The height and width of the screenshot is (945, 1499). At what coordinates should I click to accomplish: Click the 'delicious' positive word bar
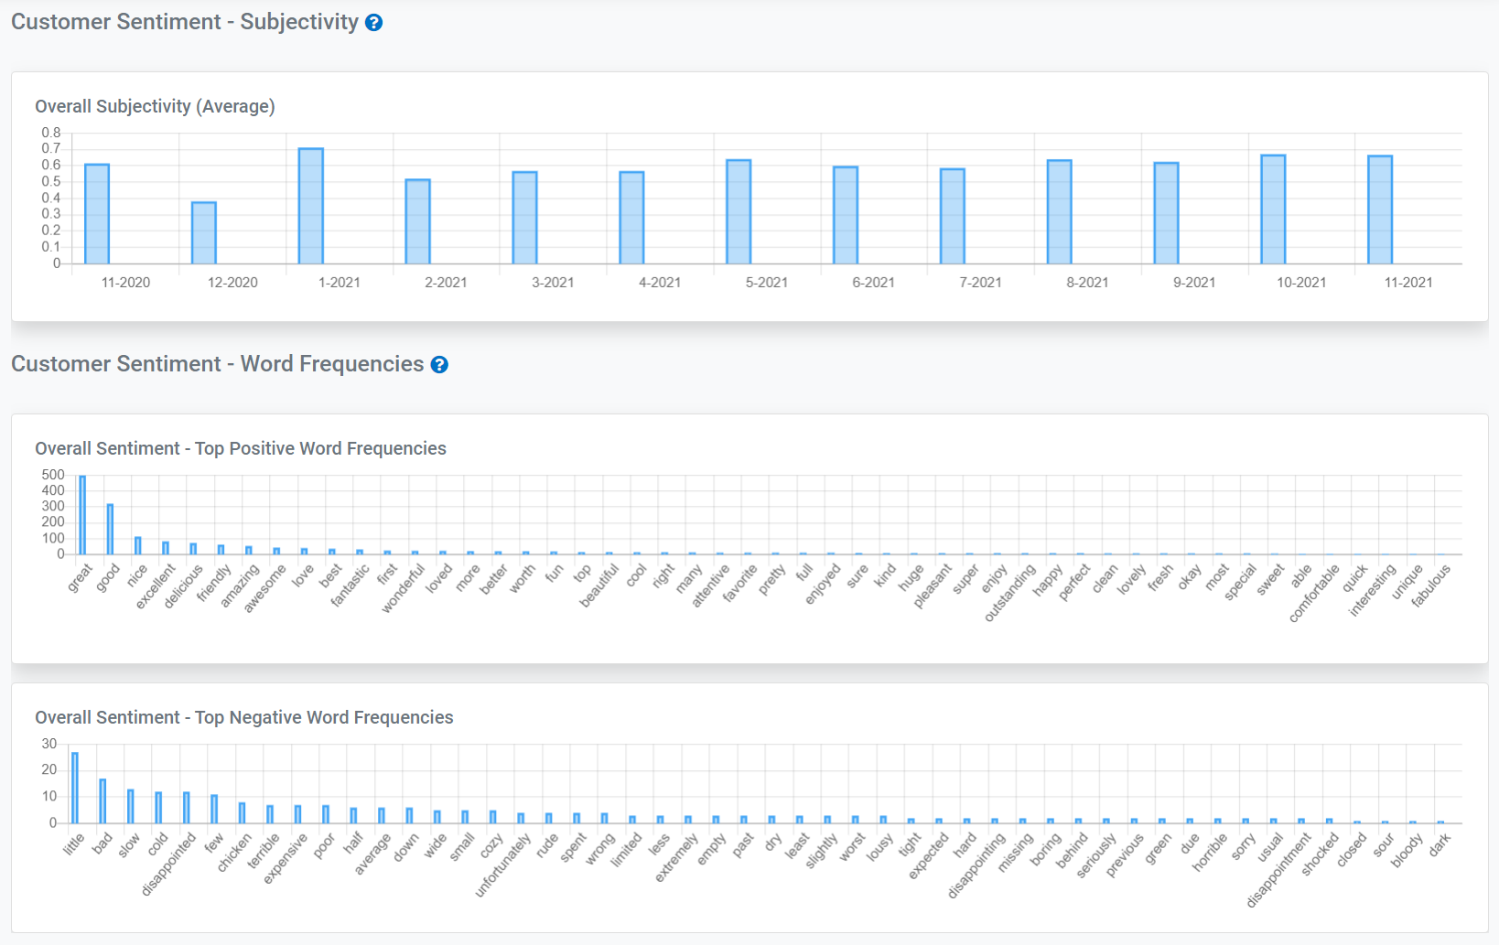[x=193, y=549]
